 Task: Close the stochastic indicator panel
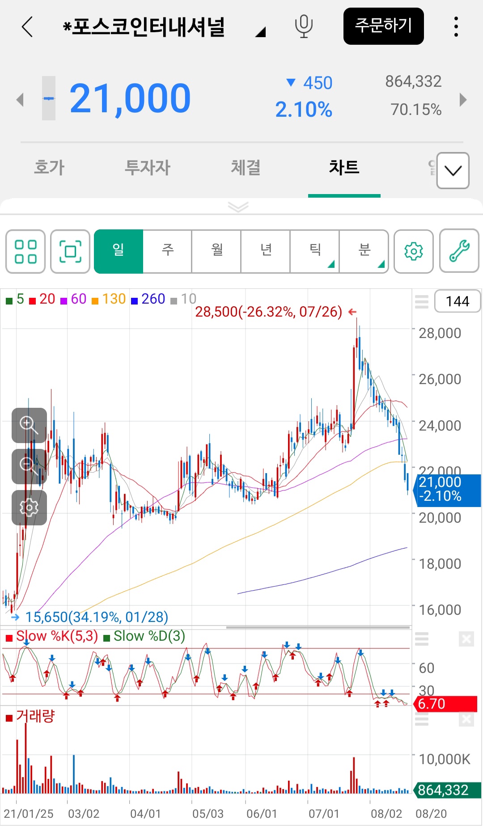[x=466, y=639]
